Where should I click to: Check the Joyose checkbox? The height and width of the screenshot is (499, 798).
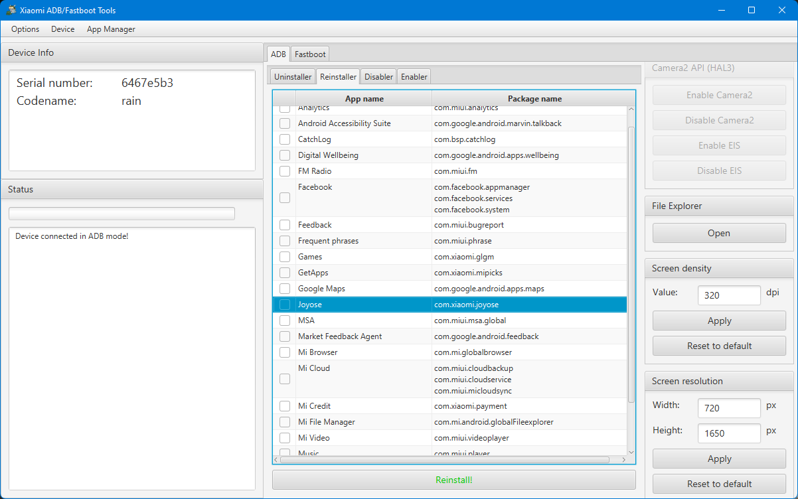(x=285, y=305)
